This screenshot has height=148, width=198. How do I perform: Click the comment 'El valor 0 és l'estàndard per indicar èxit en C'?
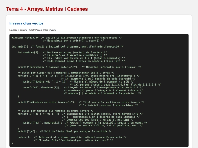click(73, 140)
